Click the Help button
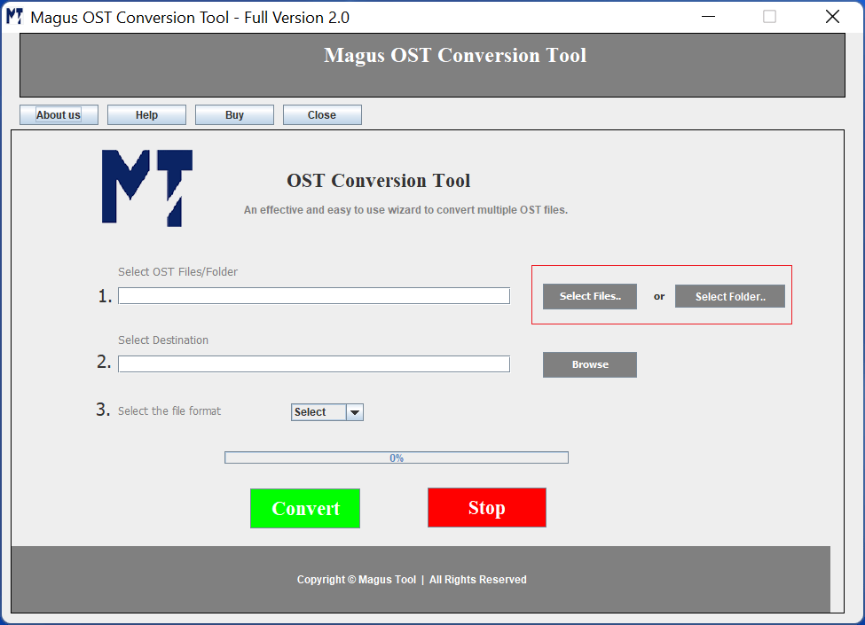This screenshot has height=625, width=865. tap(146, 114)
